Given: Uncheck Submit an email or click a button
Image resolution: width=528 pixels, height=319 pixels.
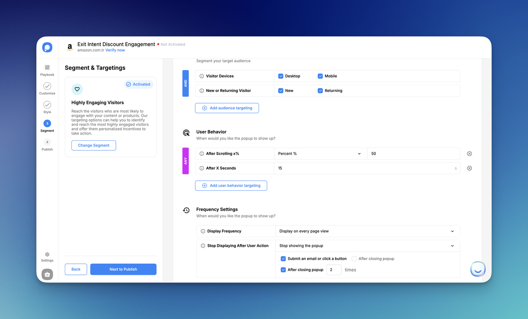Looking at the screenshot, I should tap(283, 259).
